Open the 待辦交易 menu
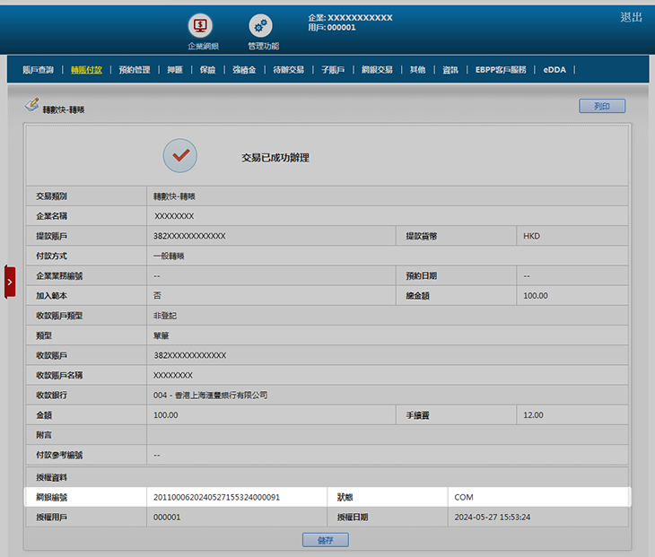Image resolution: width=655 pixels, height=557 pixels. tap(289, 69)
